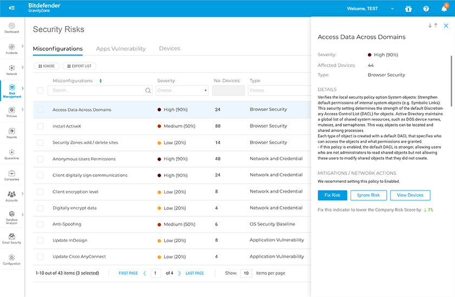
Task: Go to next risk with up arrow
Action: click(x=435, y=25)
